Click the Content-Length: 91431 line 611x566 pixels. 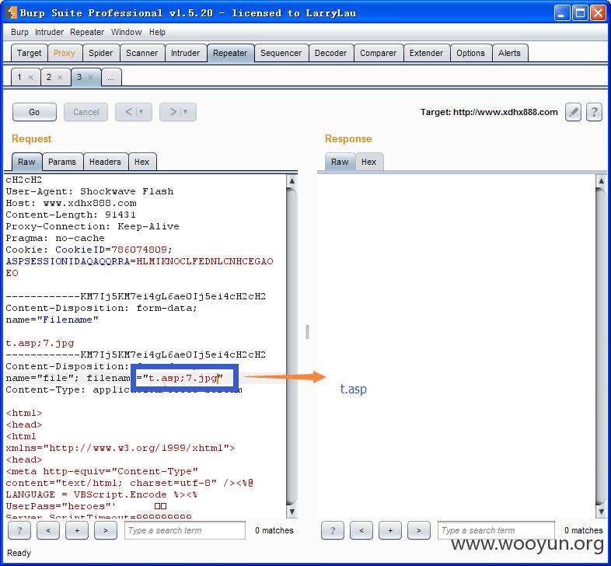[x=71, y=215]
